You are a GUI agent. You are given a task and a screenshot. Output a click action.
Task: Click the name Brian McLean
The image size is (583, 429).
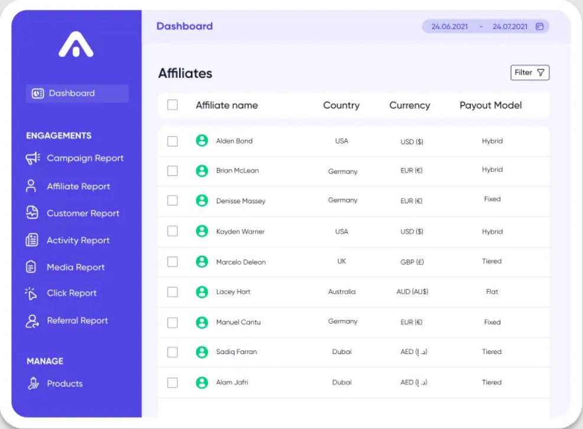coord(237,170)
